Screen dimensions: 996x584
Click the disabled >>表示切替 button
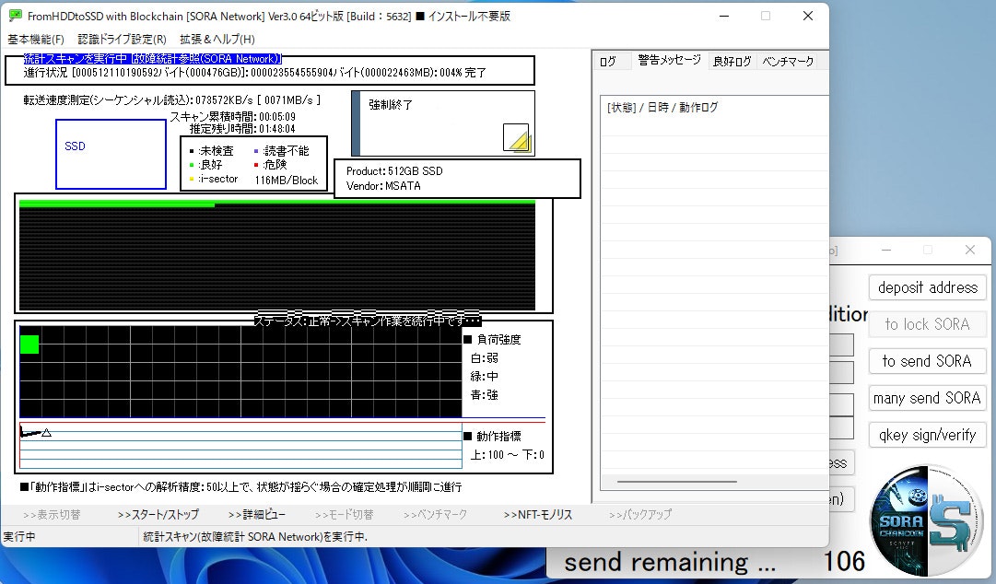coord(52,515)
